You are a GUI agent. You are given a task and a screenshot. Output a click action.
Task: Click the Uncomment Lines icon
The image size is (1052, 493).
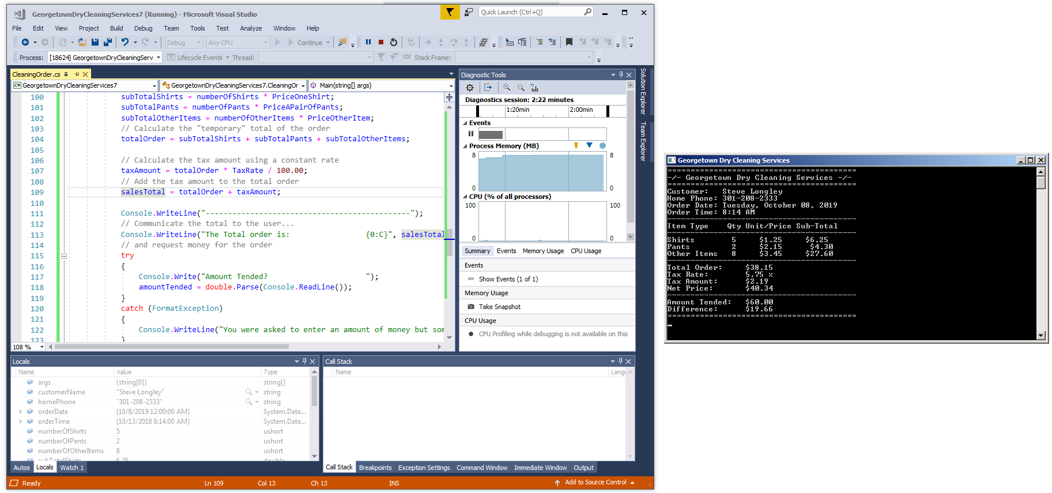(x=552, y=42)
